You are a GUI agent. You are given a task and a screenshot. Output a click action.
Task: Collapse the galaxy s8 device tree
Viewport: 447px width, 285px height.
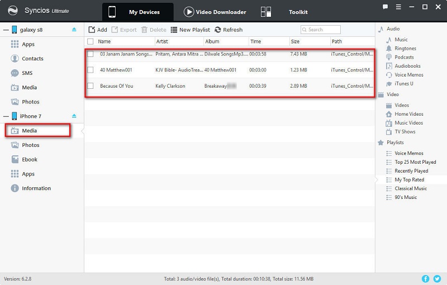(x=6, y=30)
